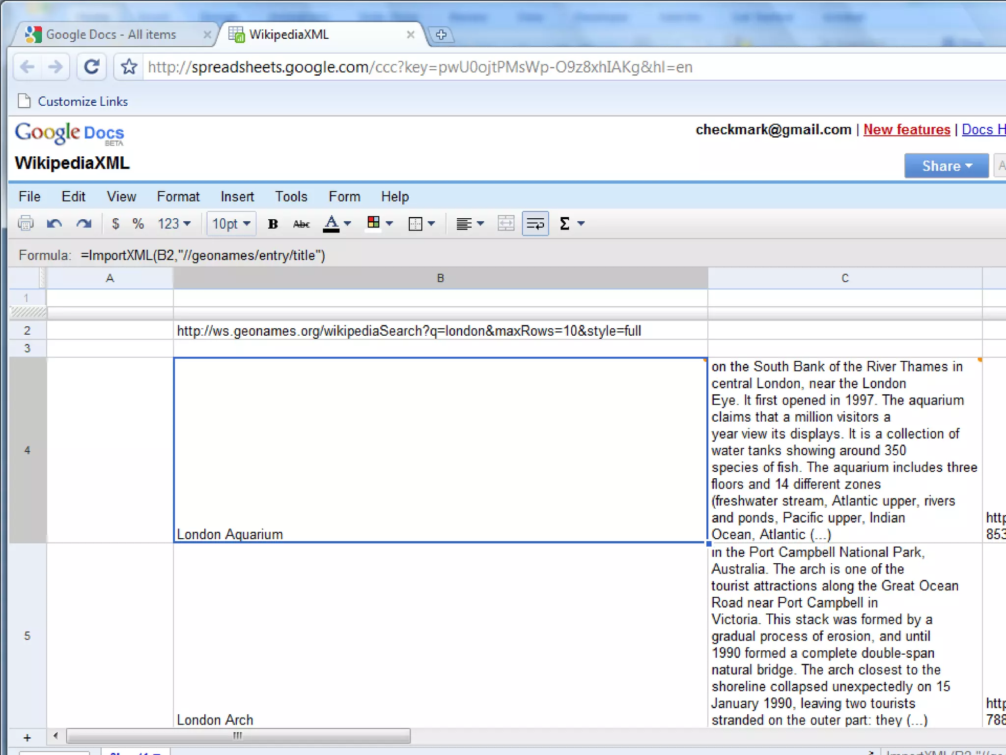
Task: Click the redo arrow icon
Action: [84, 224]
